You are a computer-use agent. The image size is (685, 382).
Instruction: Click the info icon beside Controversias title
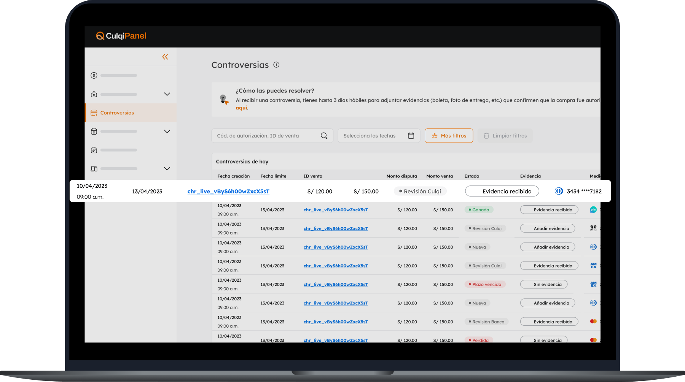(276, 65)
